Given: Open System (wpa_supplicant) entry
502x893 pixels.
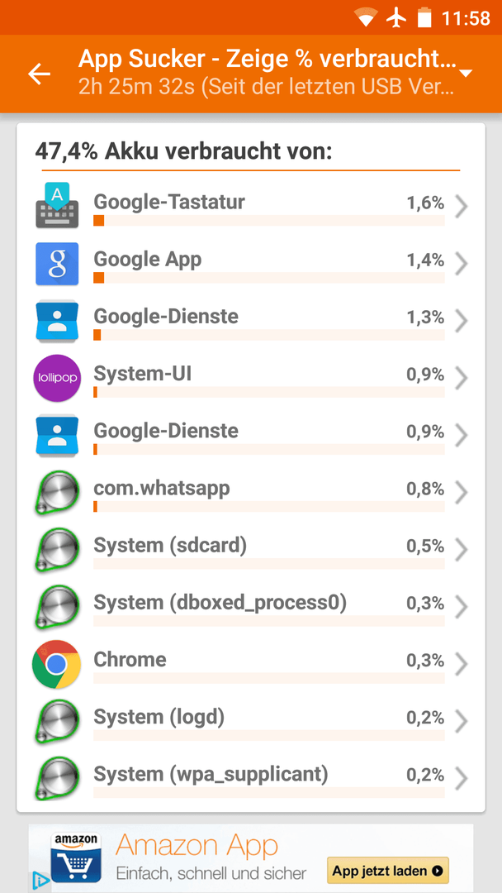Looking at the screenshot, I should 251,779.
